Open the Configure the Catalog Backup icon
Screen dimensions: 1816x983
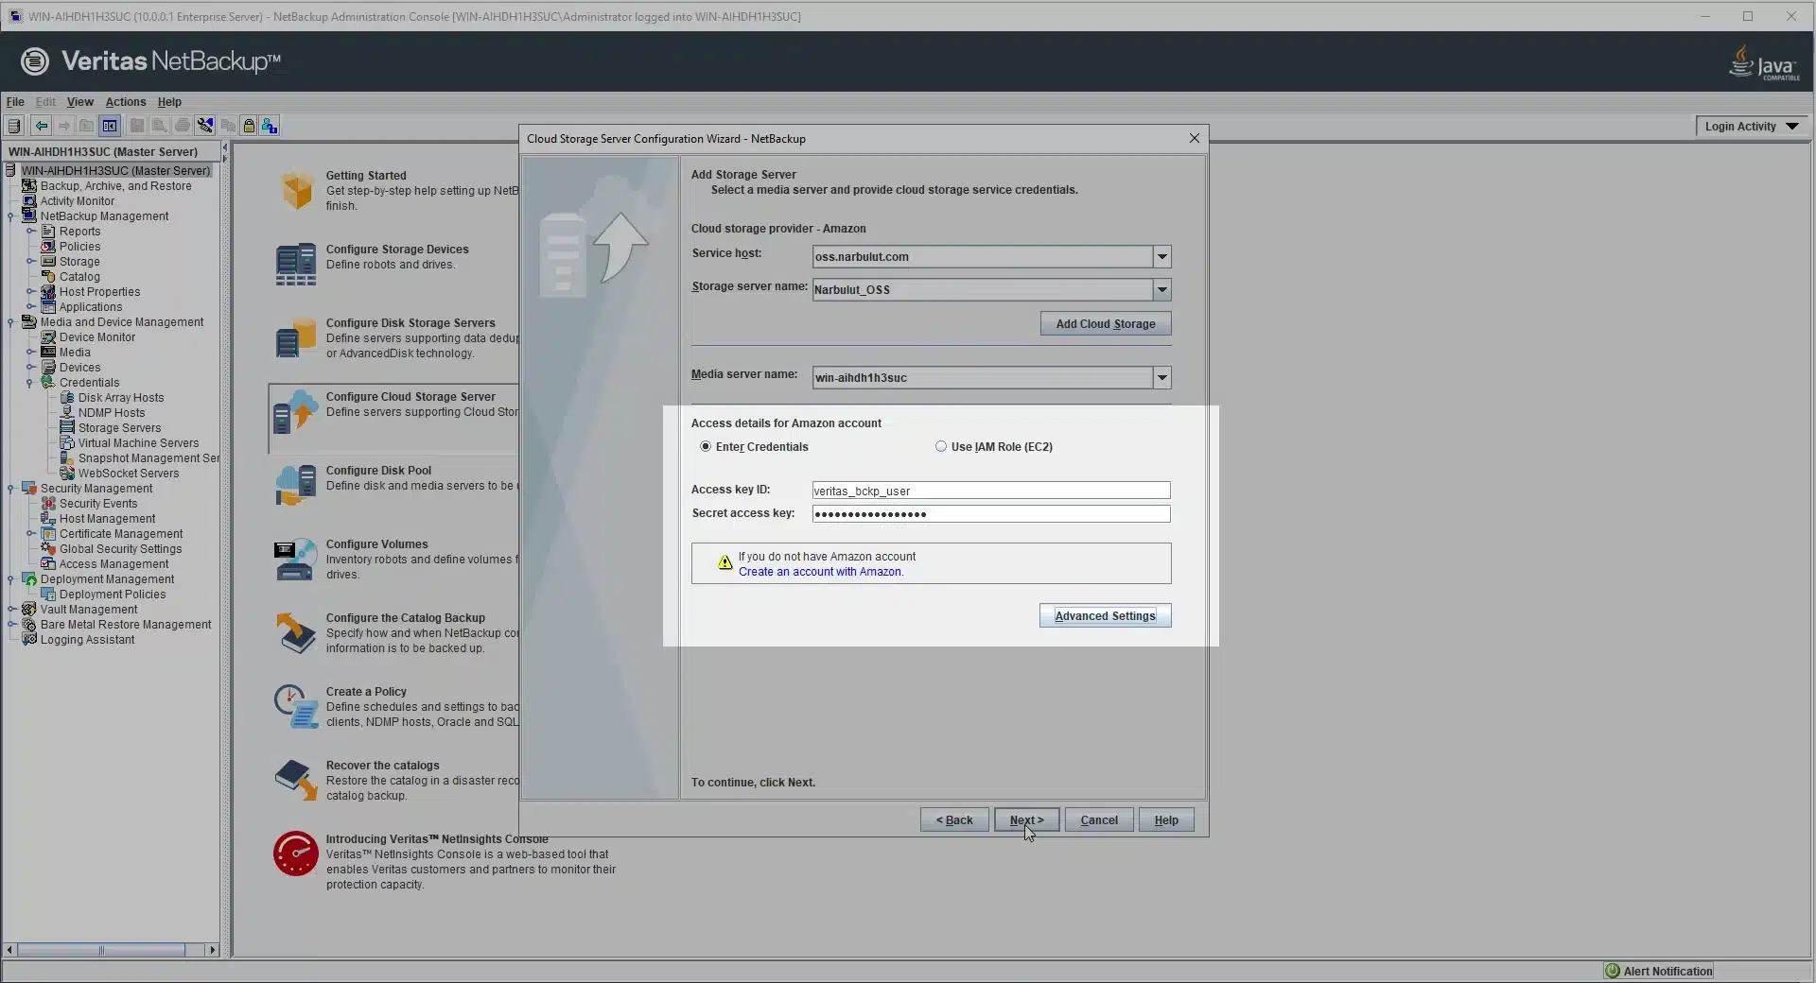296,633
